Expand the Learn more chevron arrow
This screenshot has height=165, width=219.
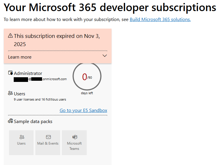click(x=105, y=56)
